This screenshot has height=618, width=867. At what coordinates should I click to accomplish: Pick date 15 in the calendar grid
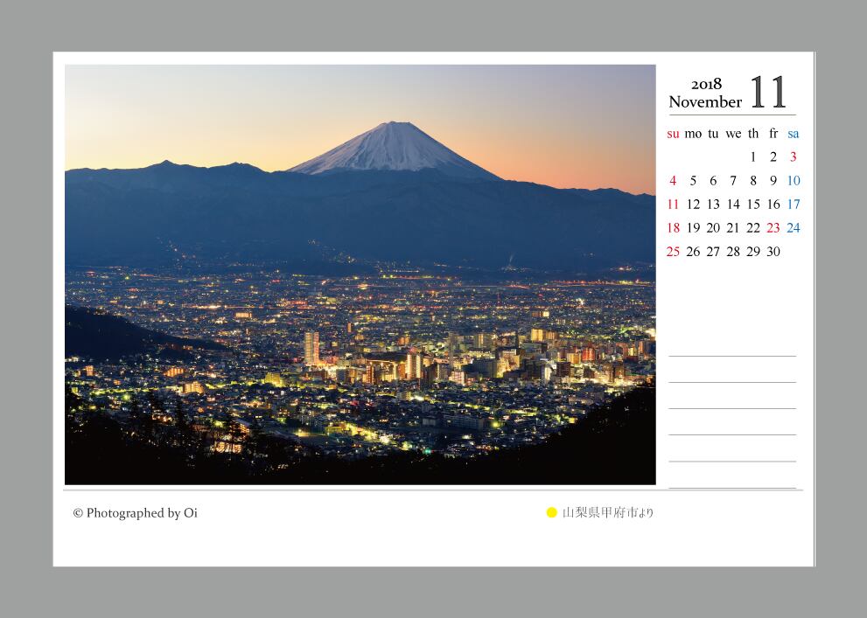click(x=753, y=205)
